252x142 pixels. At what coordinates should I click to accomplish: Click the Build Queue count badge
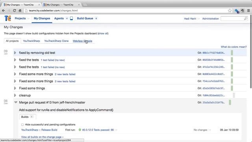[x=96, y=19]
